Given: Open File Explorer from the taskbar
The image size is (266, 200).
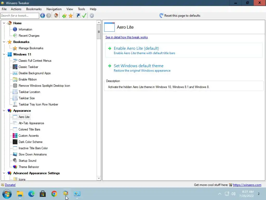Looking at the screenshot, I should (20, 194).
